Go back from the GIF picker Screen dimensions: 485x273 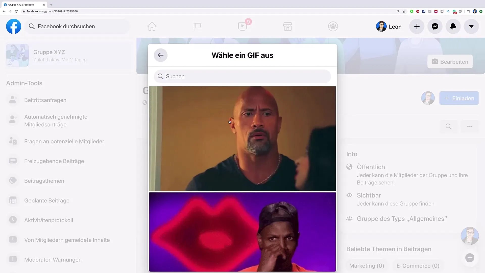[161, 55]
